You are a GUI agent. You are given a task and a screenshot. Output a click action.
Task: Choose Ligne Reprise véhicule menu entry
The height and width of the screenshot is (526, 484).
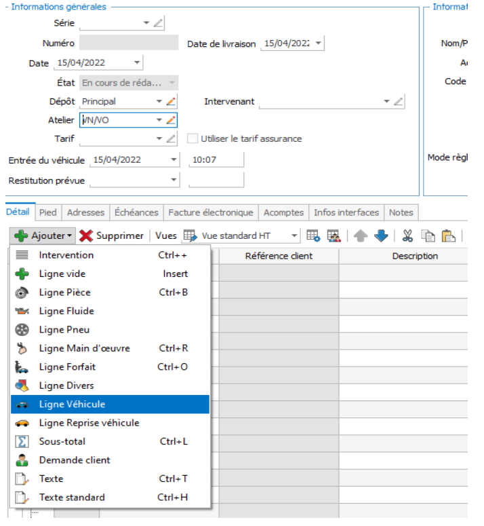[110, 423]
